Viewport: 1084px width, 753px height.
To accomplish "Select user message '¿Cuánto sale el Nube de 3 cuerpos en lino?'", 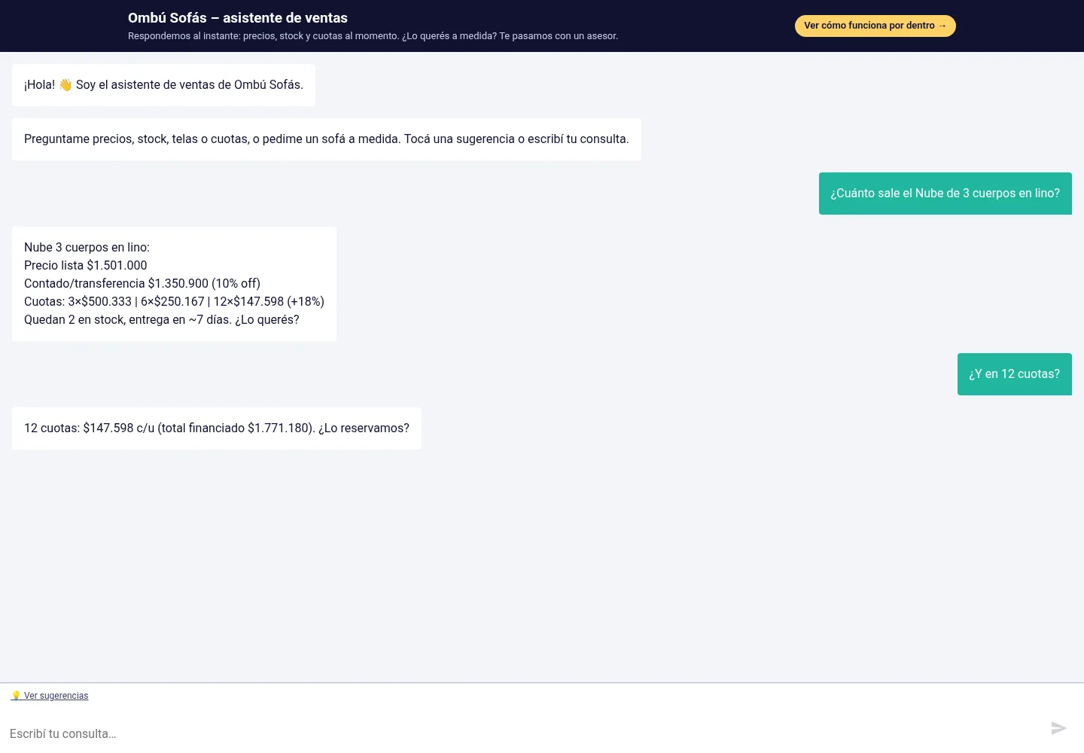I will tap(945, 194).
